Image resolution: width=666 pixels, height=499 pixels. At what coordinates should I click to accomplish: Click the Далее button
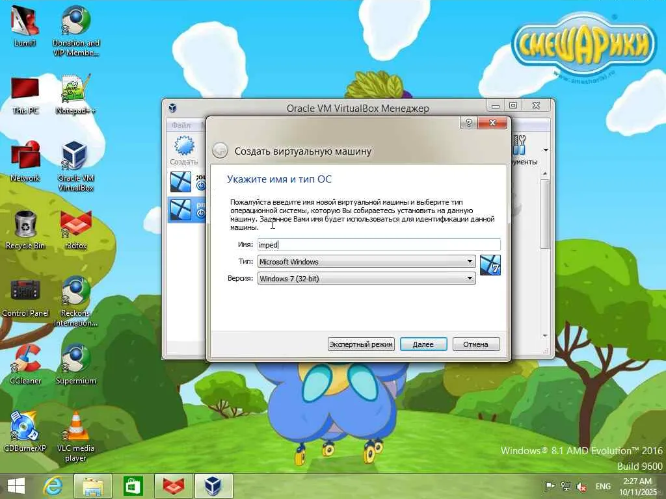tap(423, 344)
